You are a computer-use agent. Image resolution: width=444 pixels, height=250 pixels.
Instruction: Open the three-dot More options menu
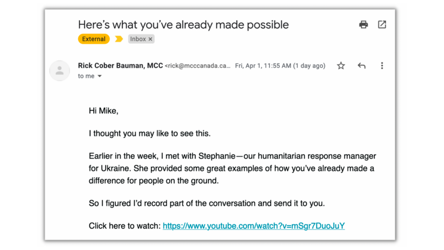pos(382,66)
